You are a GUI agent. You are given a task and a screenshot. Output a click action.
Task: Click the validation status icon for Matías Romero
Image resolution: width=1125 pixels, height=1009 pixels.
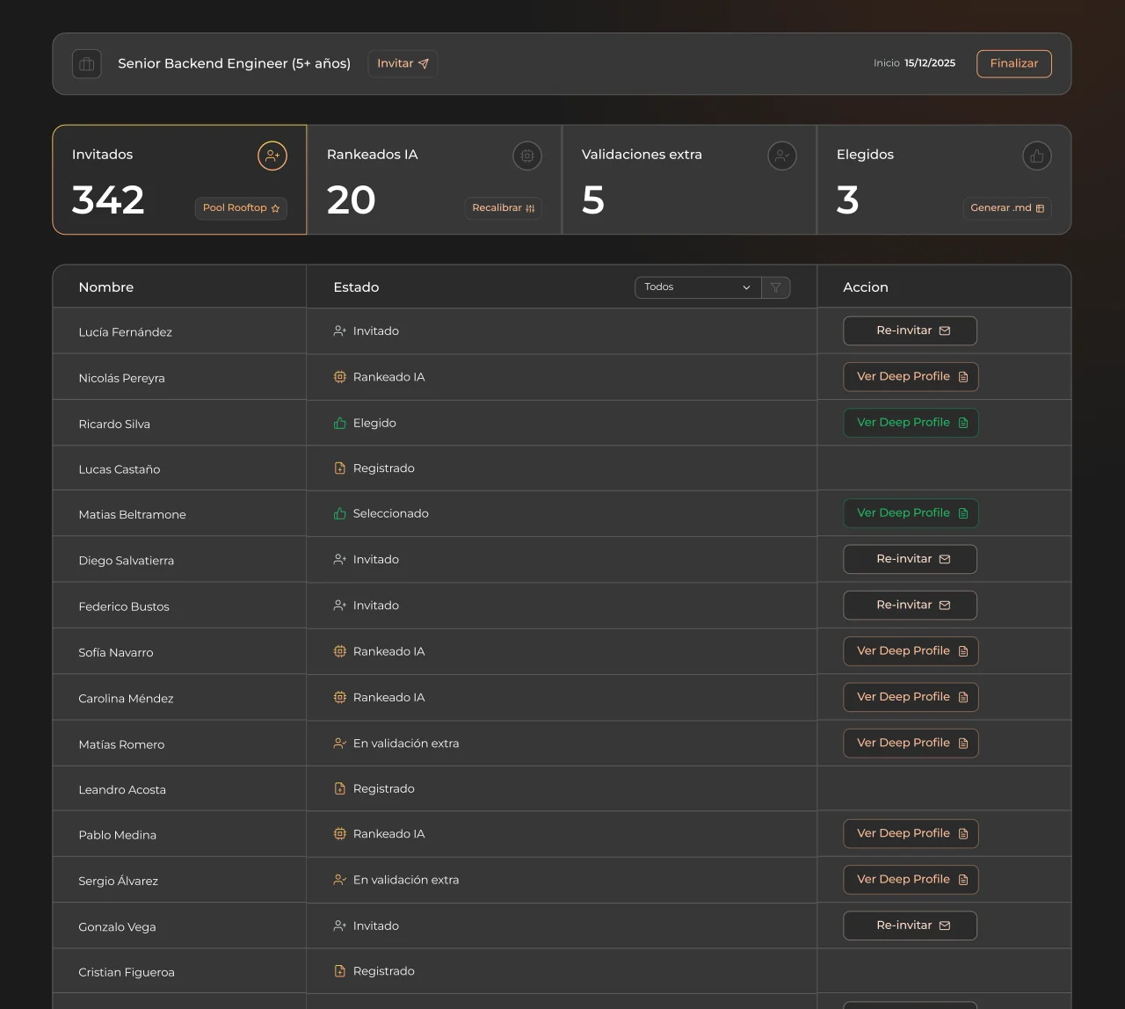[x=340, y=744]
